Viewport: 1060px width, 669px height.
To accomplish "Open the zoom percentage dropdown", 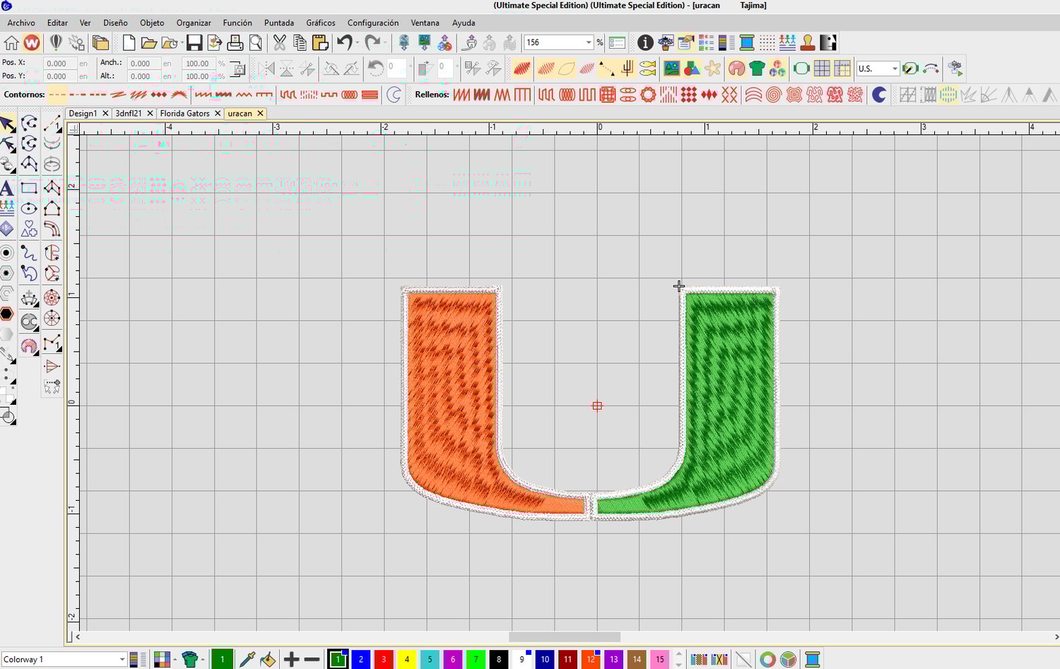I will [588, 43].
